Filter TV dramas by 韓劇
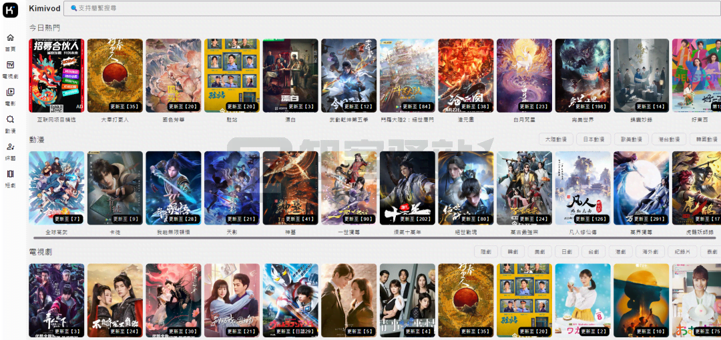This screenshot has height=340, width=721. point(513,252)
